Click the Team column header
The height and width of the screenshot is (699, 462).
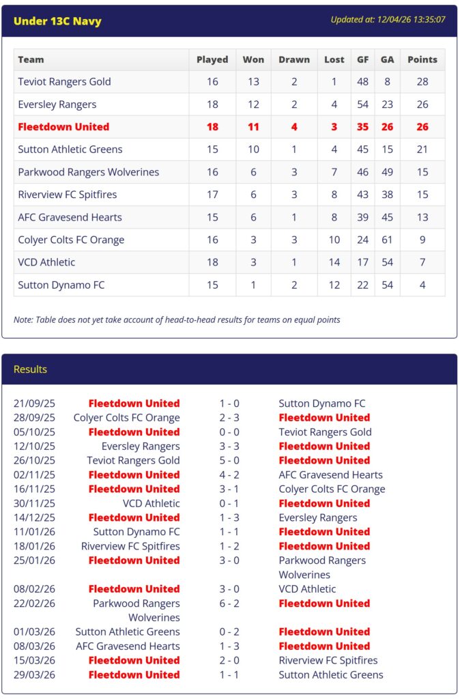tap(31, 59)
